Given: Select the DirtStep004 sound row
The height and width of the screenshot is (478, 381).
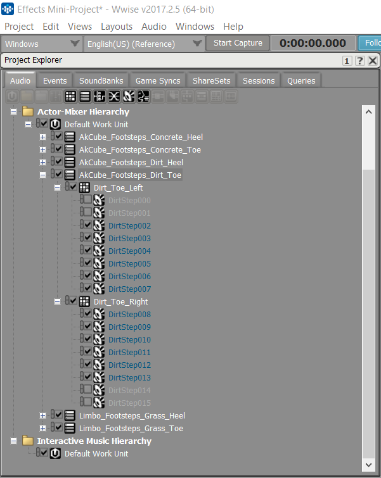Looking at the screenshot, I should (x=129, y=251).
